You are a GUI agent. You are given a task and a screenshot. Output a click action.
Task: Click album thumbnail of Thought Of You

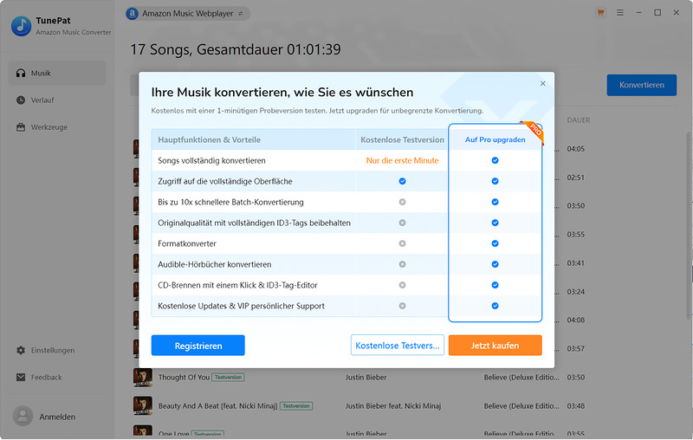143,378
